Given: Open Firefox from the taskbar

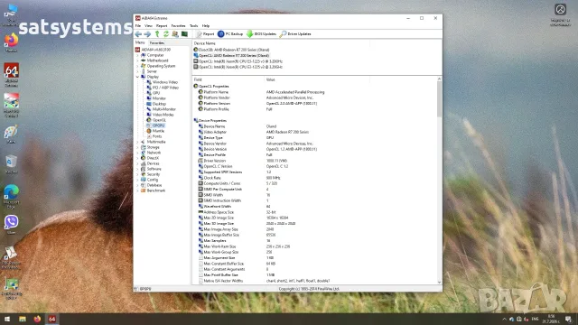Looking at the screenshot, I should (x=37, y=319).
